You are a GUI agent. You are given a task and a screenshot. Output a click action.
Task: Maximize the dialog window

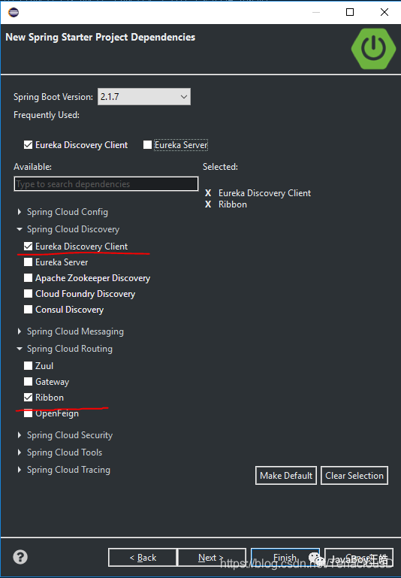[x=350, y=12]
